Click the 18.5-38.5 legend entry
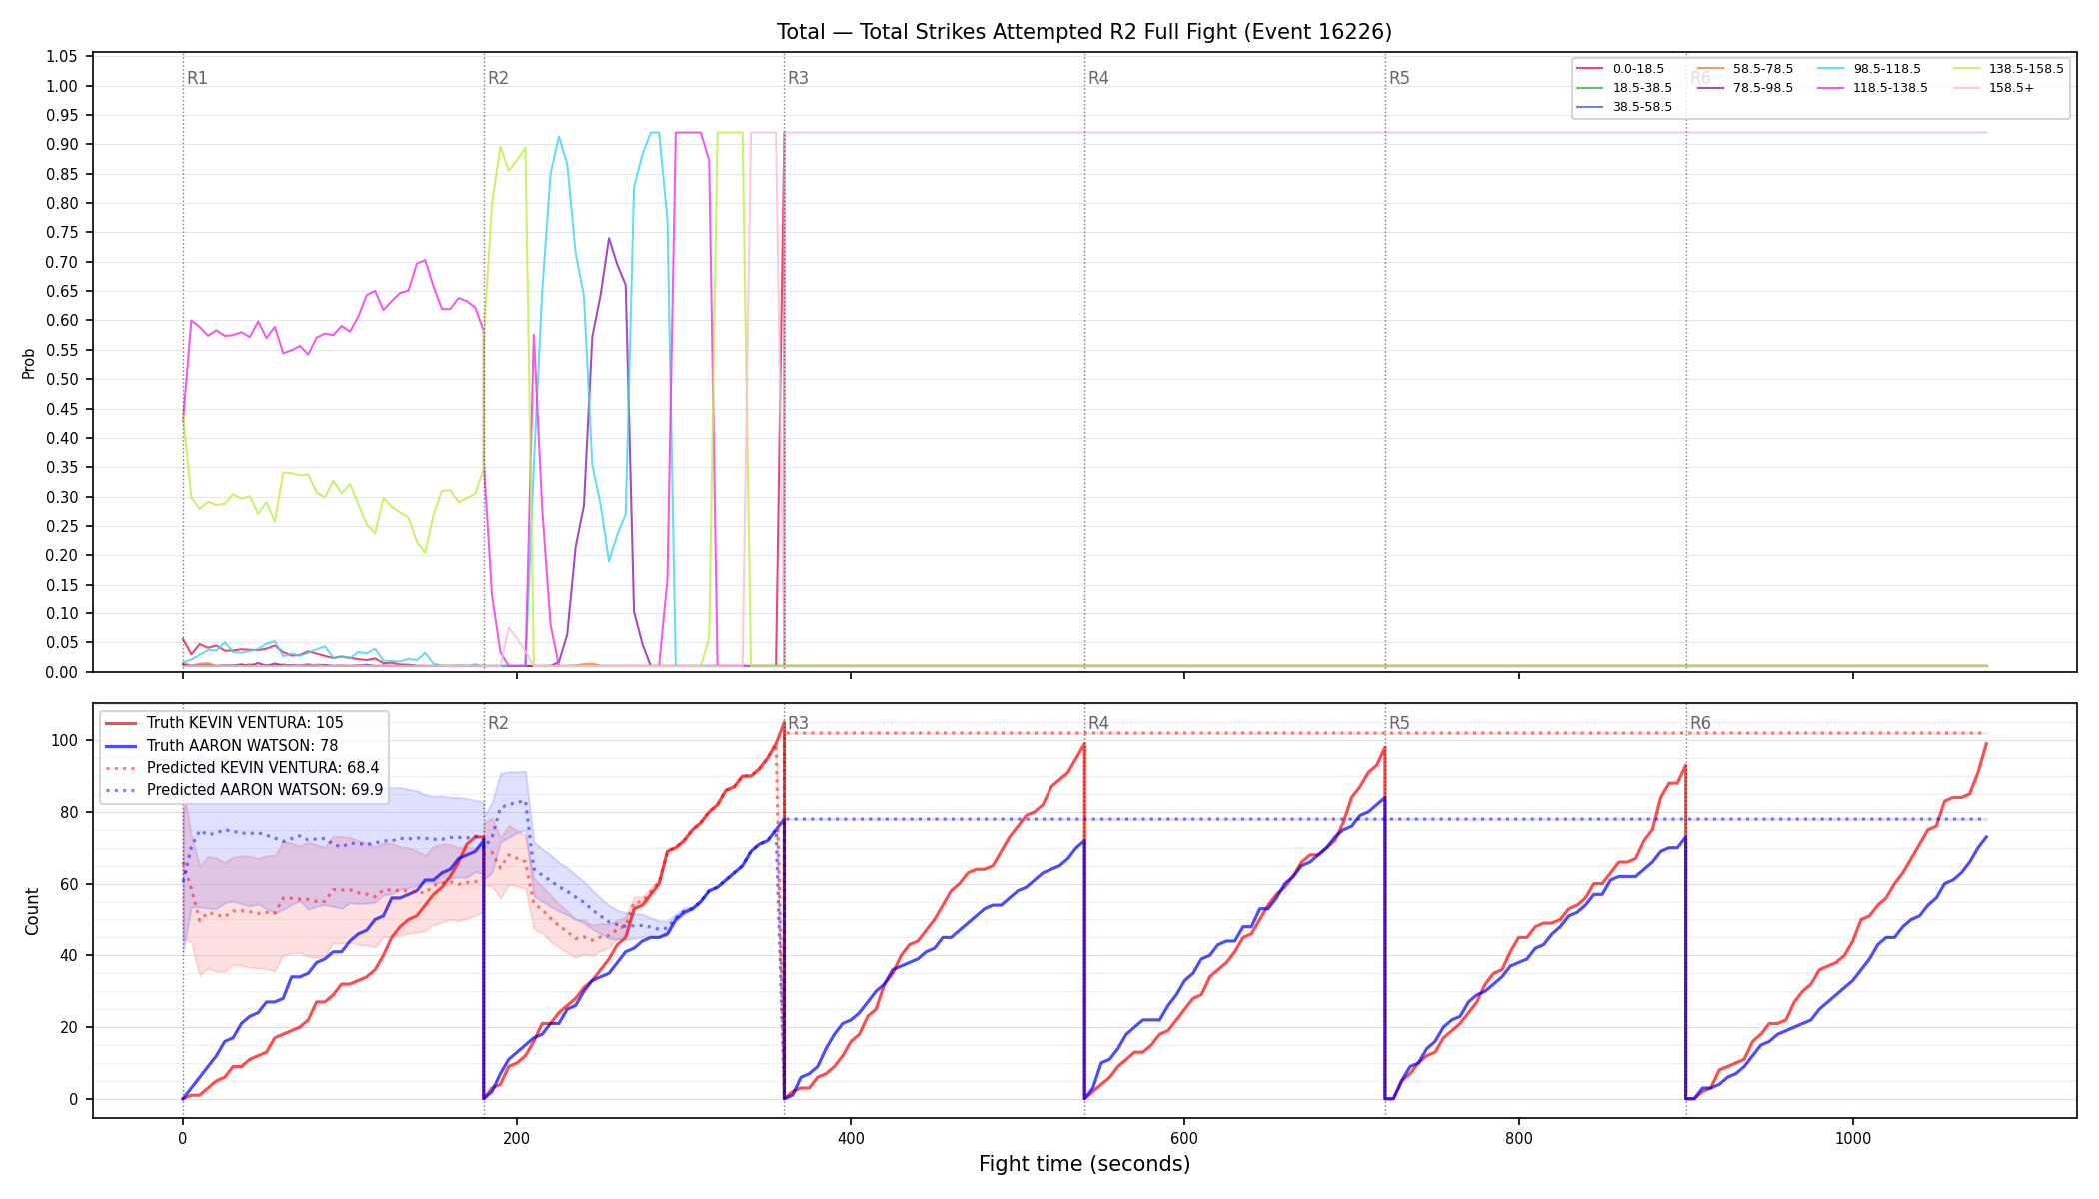This screenshot has height=1199, width=2099. pyautogui.click(x=1624, y=88)
